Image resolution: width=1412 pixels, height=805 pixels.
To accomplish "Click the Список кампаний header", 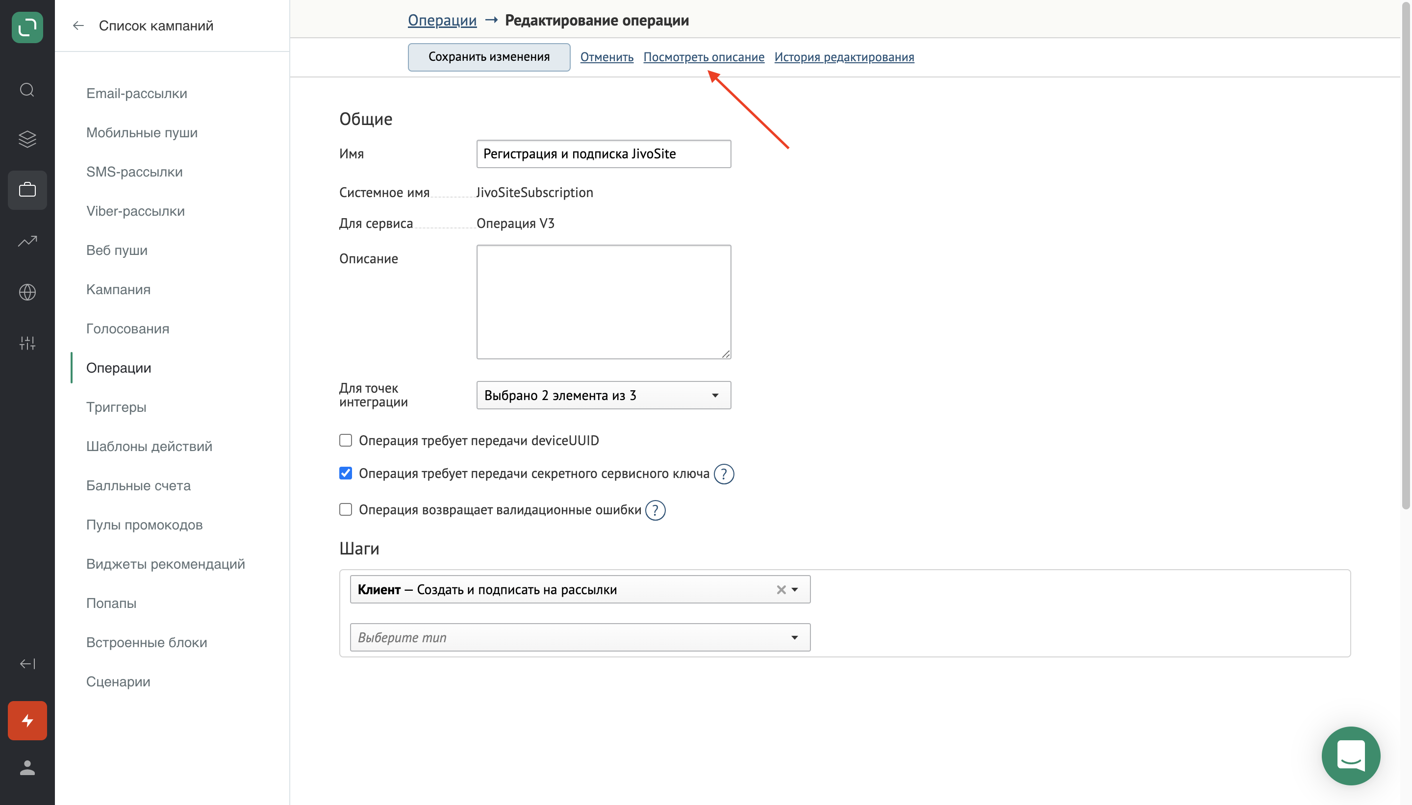I will pyautogui.click(x=156, y=25).
